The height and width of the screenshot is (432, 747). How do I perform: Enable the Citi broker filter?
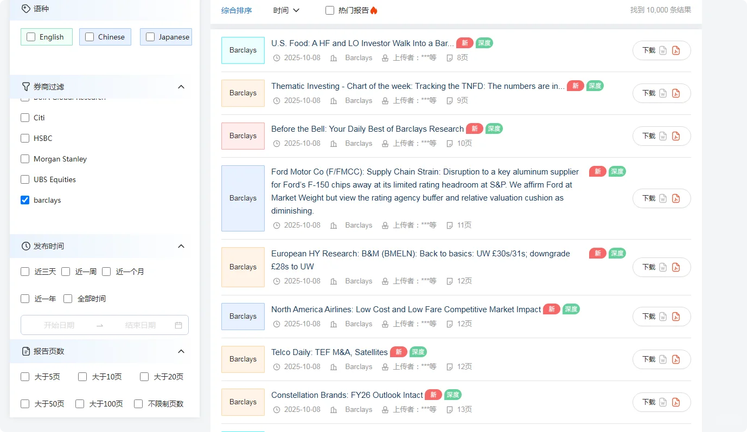[25, 118]
